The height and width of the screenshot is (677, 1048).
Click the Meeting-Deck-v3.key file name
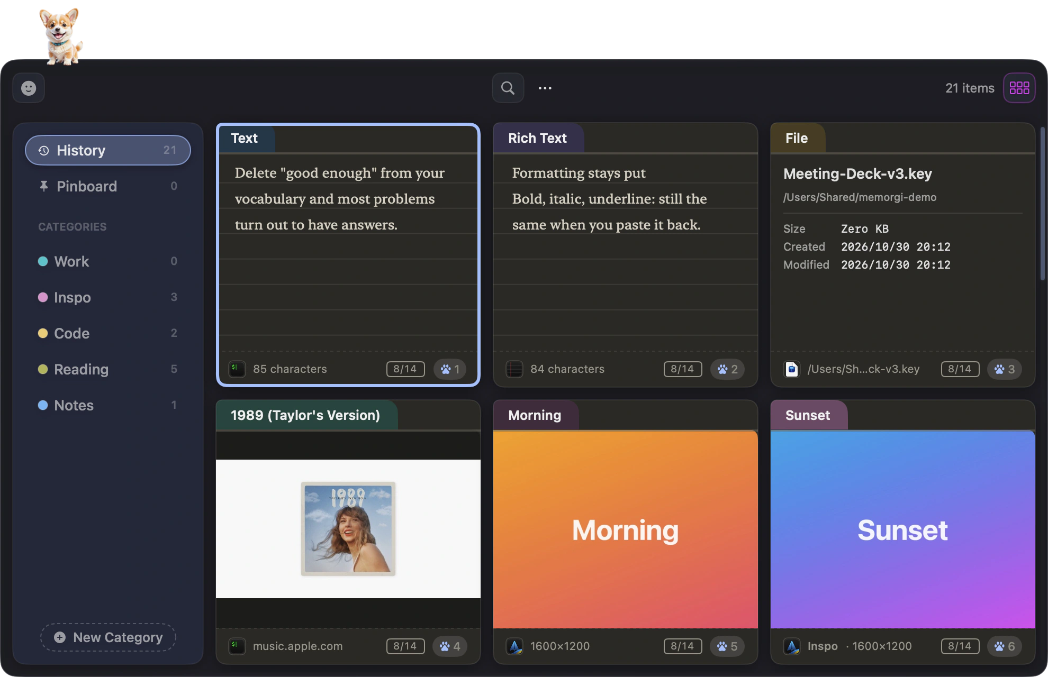pos(857,173)
